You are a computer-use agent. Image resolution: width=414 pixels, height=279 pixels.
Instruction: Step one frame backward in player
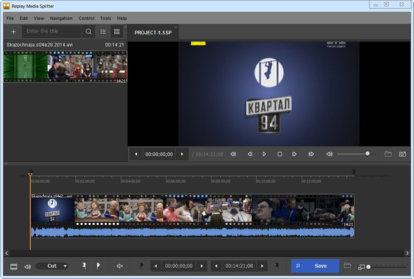[x=250, y=154]
